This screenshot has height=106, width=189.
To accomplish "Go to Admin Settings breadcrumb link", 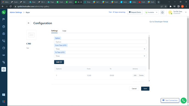I will (16, 12).
